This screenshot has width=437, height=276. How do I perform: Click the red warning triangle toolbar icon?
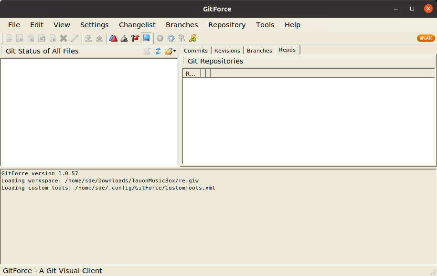pyautogui.click(x=113, y=38)
